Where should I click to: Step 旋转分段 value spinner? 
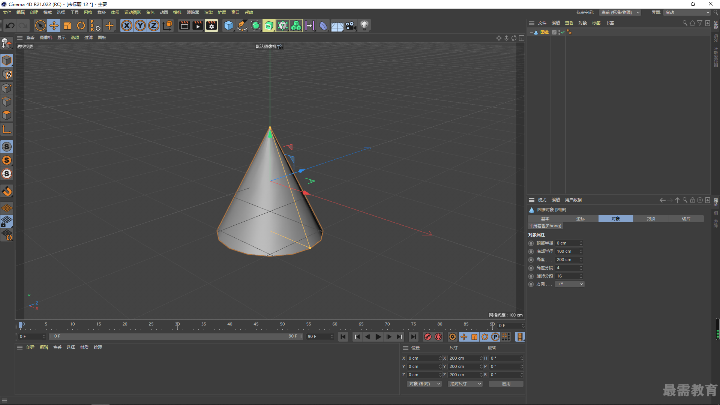[581, 276]
